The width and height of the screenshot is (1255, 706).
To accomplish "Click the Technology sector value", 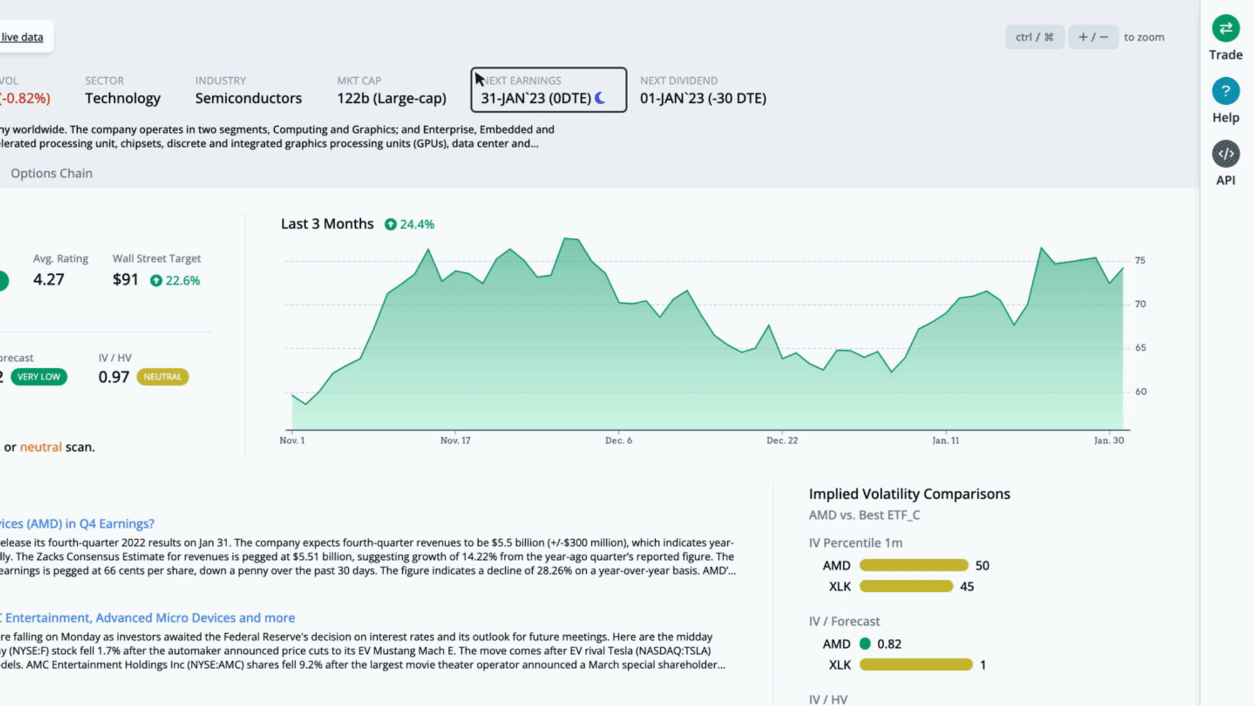I will coord(123,99).
